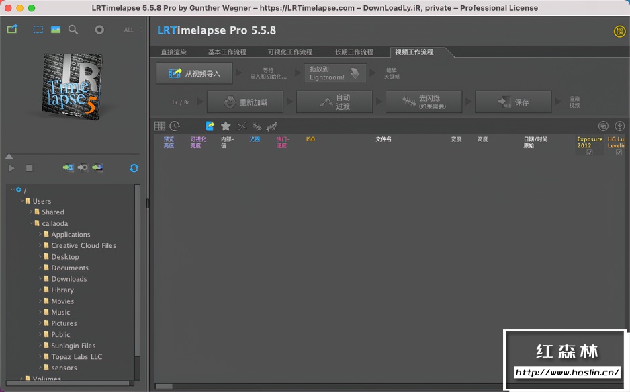Select the Topaz Labs LLC folder

tap(77, 356)
